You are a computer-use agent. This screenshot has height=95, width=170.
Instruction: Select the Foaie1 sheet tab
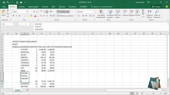point(18,90)
